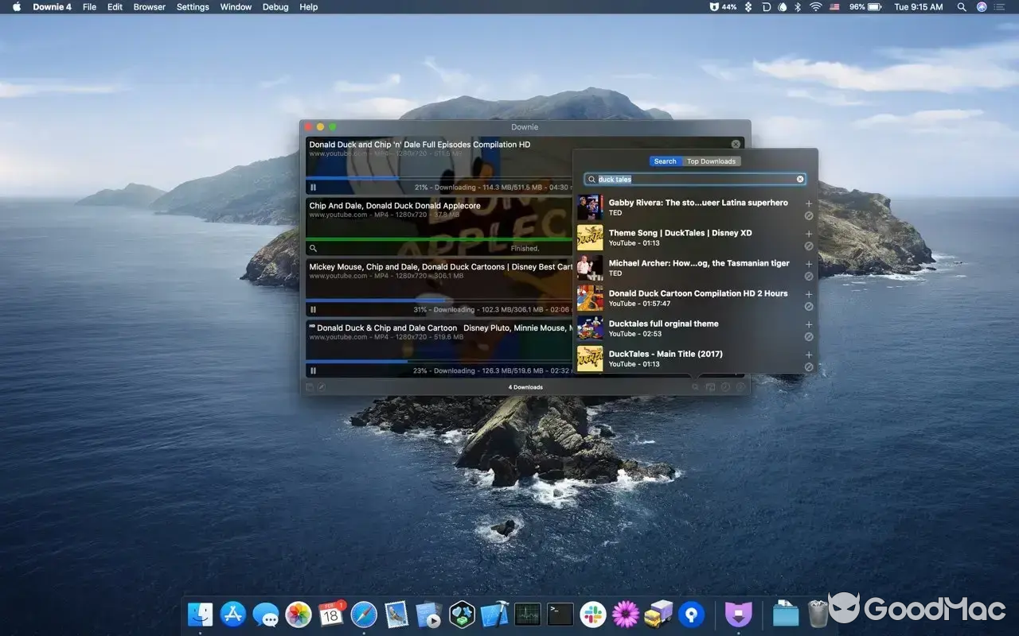The image size is (1019, 636).
Task: Open Safari from the Dock
Action: [x=364, y=615]
